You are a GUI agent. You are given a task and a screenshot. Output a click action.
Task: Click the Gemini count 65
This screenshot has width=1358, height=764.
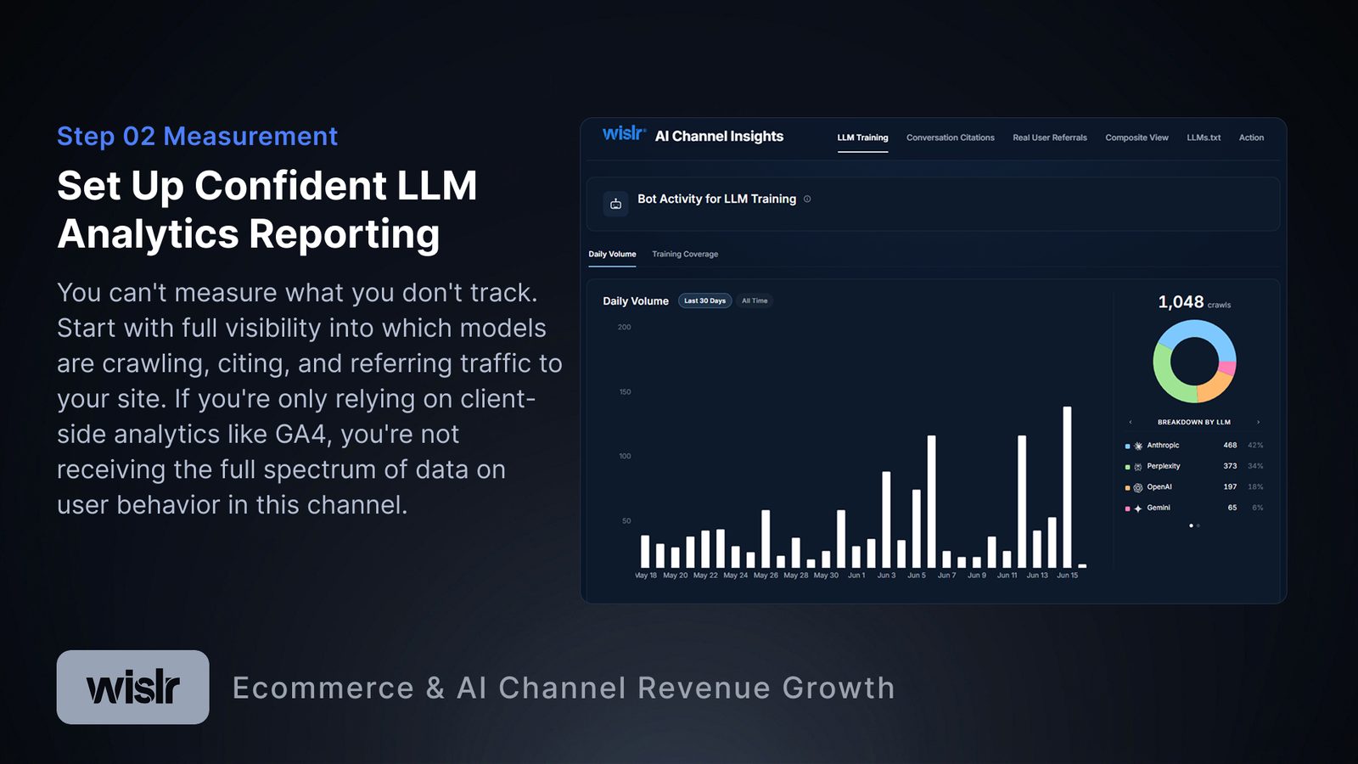[x=1232, y=508]
